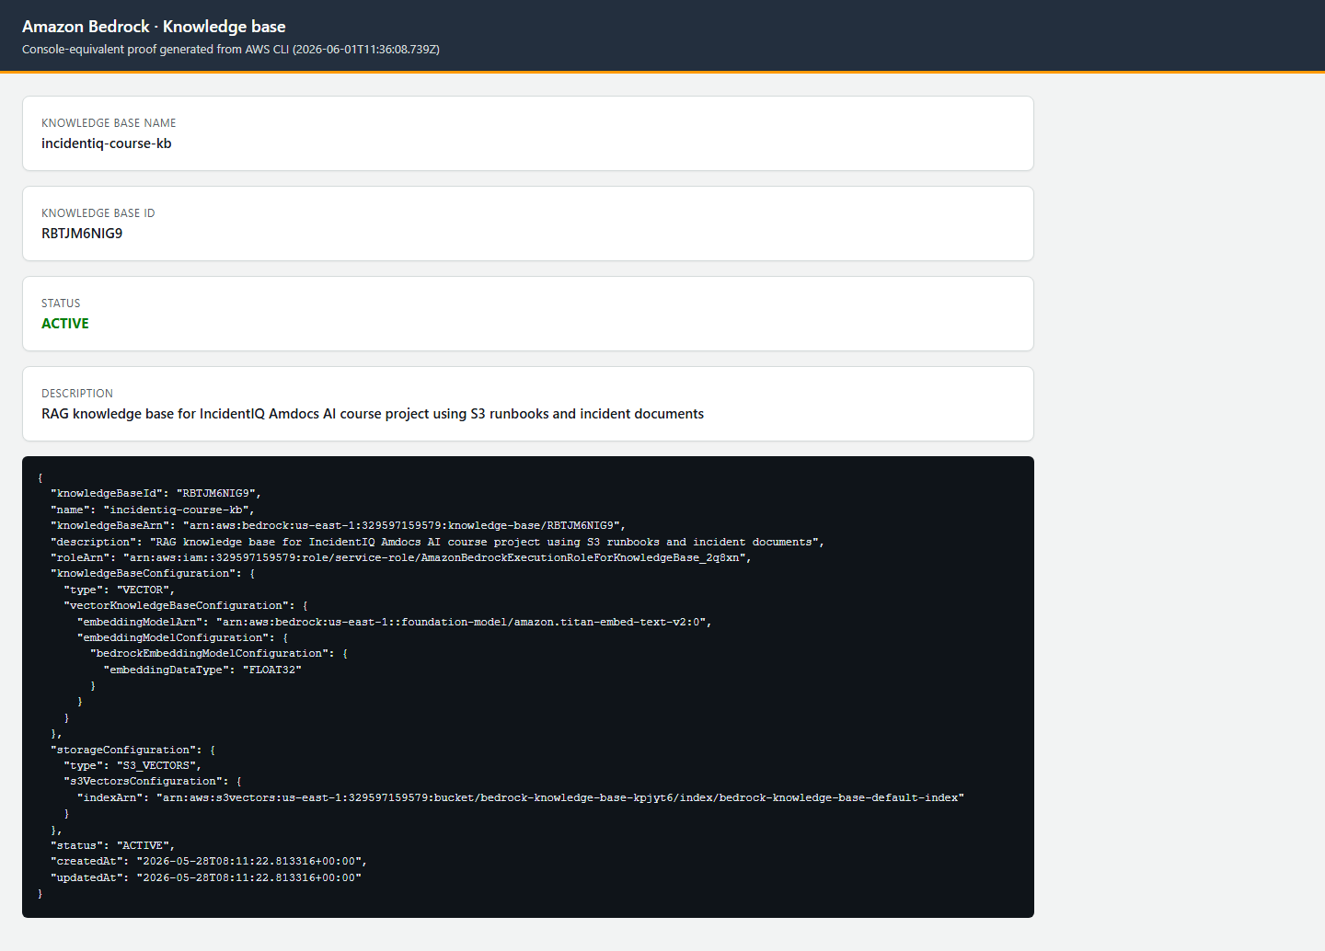
Task: Click the S3_VECTORS type line
Action: pos(132,766)
